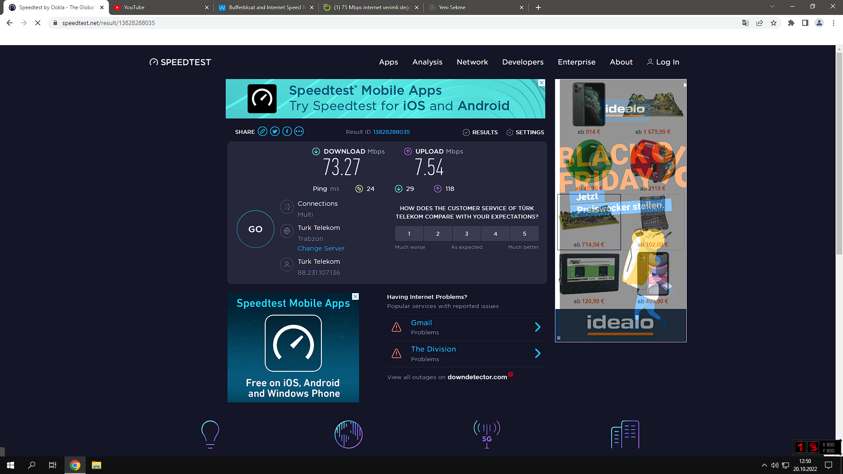Image resolution: width=843 pixels, height=474 pixels.
Task: Open the Network menu item
Action: click(472, 62)
